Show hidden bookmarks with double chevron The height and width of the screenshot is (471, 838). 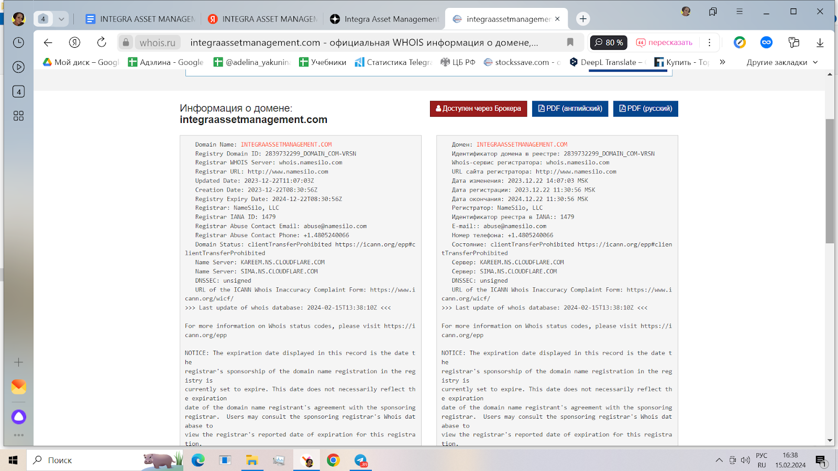click(x=722, y=62)
